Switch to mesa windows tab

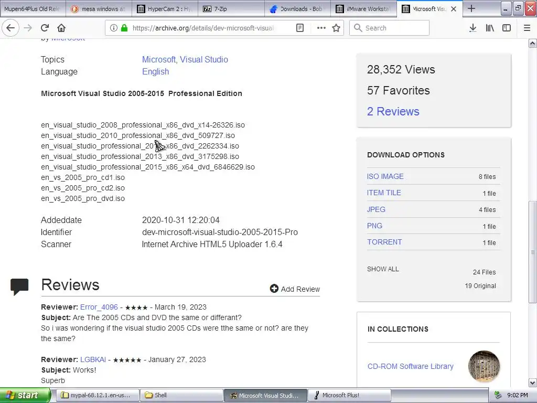click(x=99, y=9)
